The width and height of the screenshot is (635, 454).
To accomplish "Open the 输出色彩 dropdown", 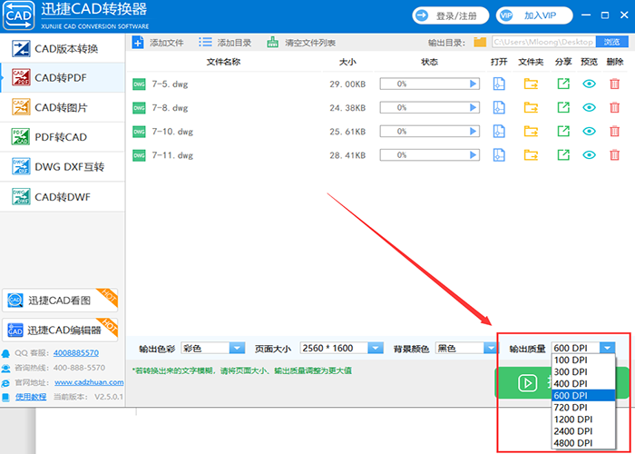I will pyautogui.click(x=212, y=348).
